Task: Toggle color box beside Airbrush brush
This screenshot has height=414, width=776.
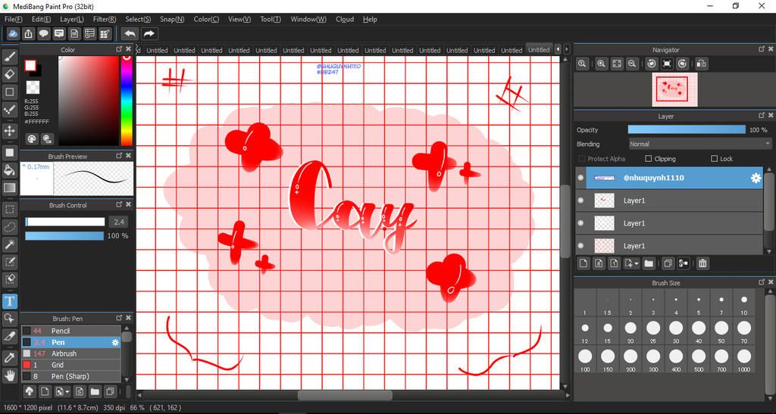Action: [x=27, y=353]
